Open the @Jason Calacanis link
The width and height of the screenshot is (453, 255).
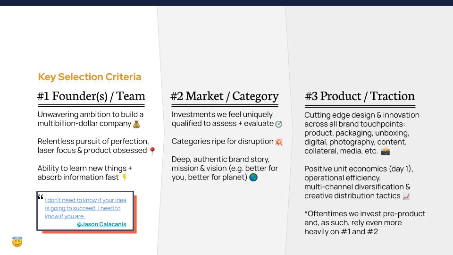pyautogui.click(x=101, y=224)
